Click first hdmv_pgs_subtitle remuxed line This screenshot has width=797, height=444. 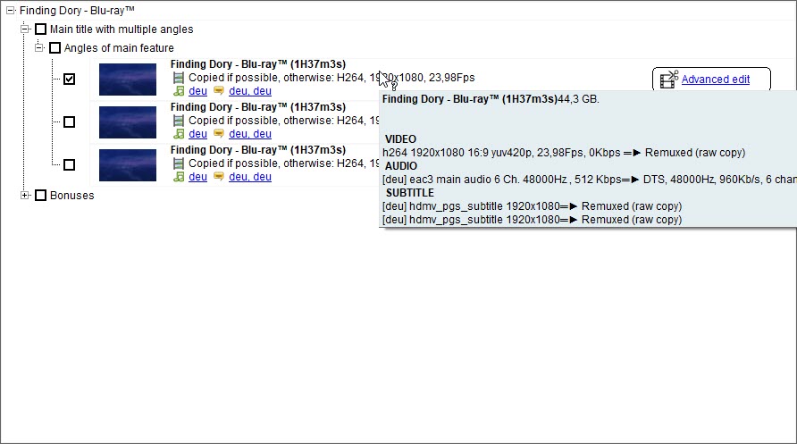click(532, 206)
